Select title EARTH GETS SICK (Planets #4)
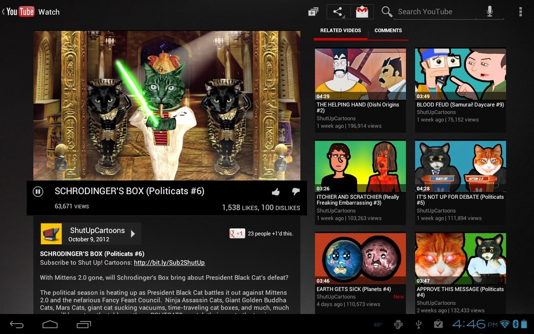The width and height of the screenshot is (534, 334). (x=354, y=289)
